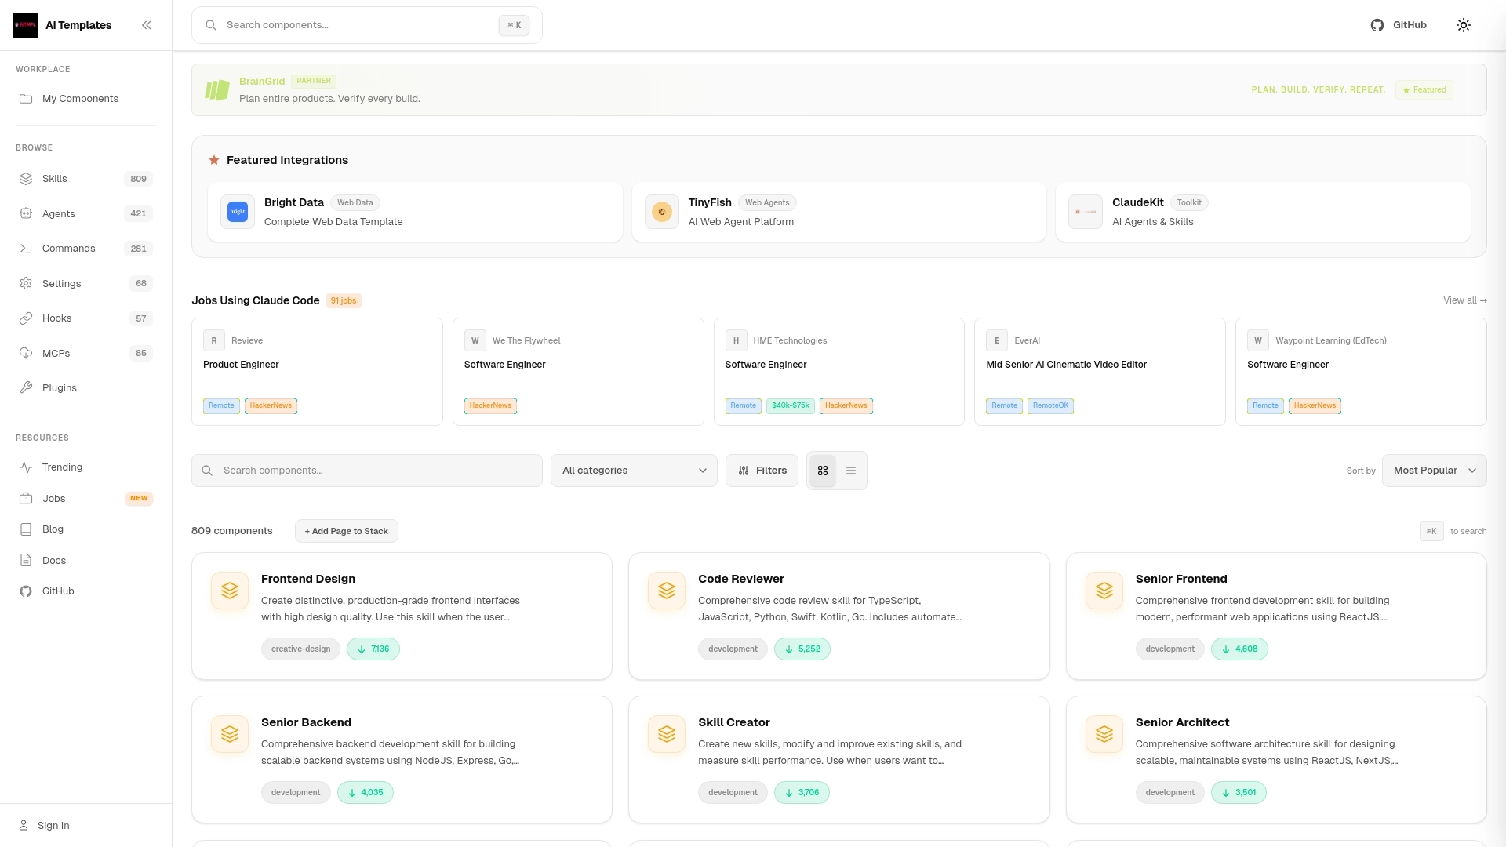The width and height of the screenshot is (1506, 847).
Task: Click View all jobs link
Action: tap(1464, 300)
